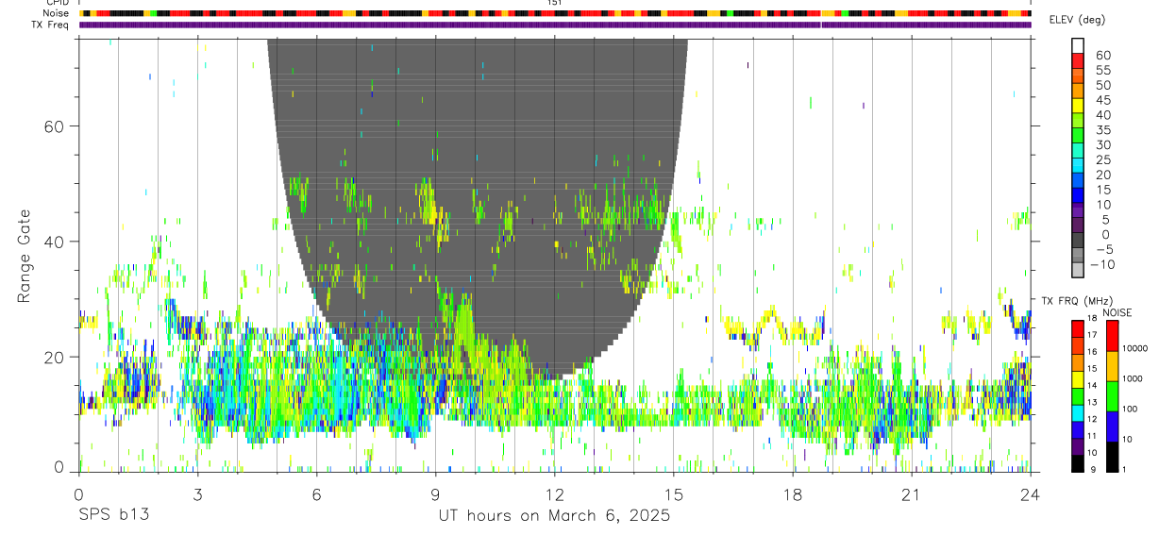
Task: Click NOISE legend label '1000'
Action: coord(1133,378)
